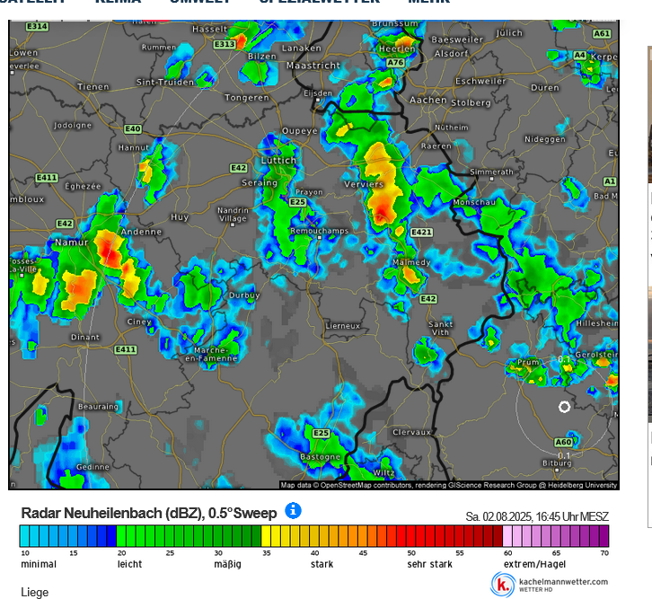Click the A4 road sign near Kerpen

(x=579, y=56)
